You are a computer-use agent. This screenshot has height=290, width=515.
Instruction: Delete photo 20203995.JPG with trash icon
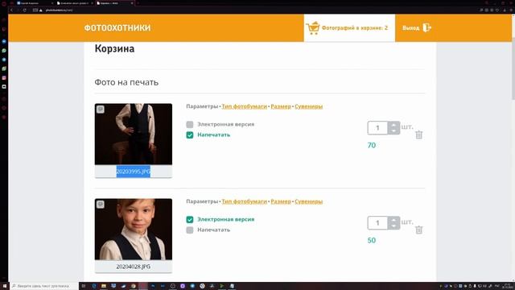tap(418, 135)
